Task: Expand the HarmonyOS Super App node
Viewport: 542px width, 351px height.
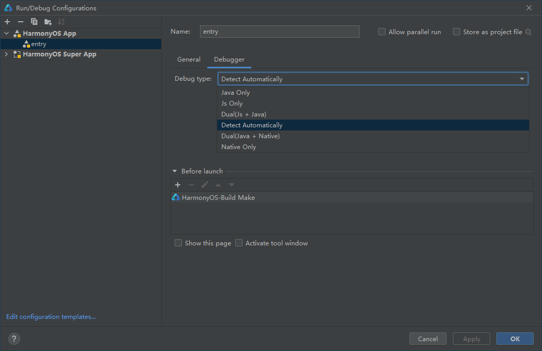Action: (6, 54)
